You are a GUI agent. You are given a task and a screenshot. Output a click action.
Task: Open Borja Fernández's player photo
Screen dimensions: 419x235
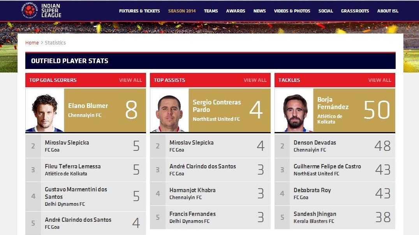pyautogui.click(x=294, y=110)
